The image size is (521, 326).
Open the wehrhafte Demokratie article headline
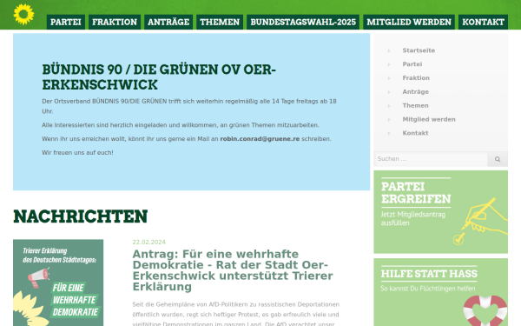click(233, 270)
